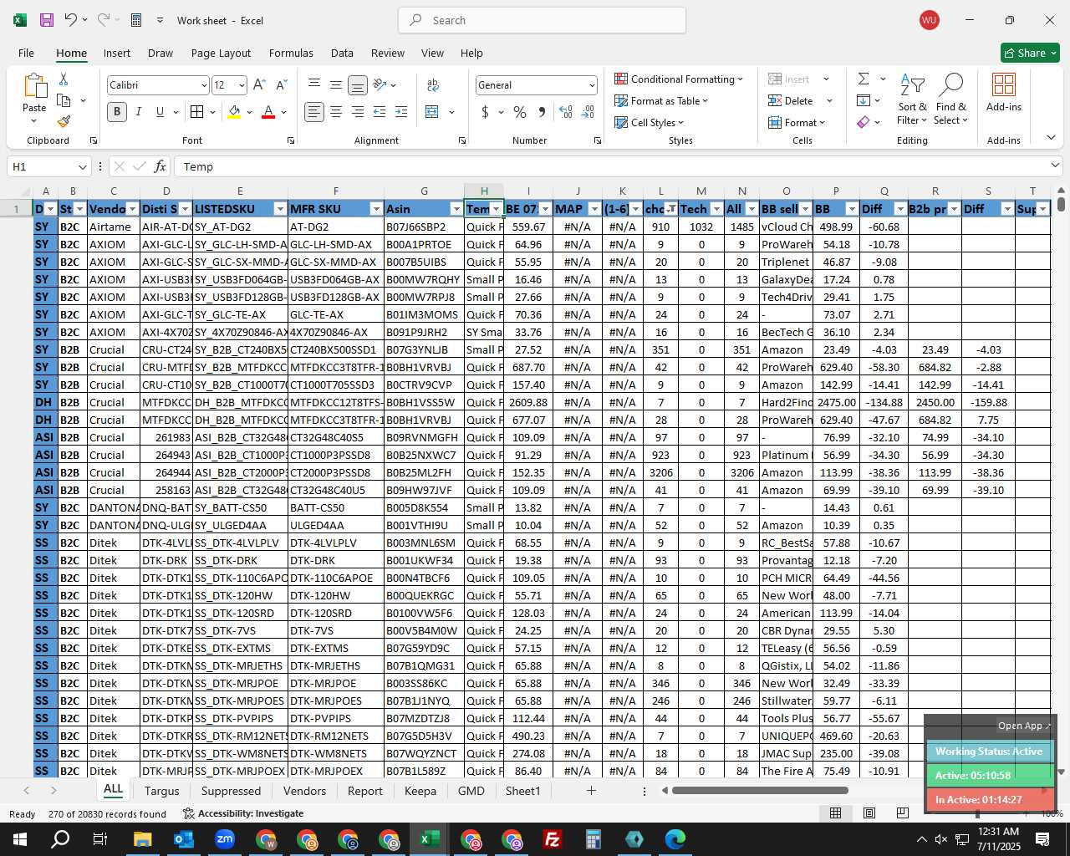Image resolution: width=1070 pixels, height=856 pixels.
Task: Click the Decrease Indent icon
Action: click(380, 112)
